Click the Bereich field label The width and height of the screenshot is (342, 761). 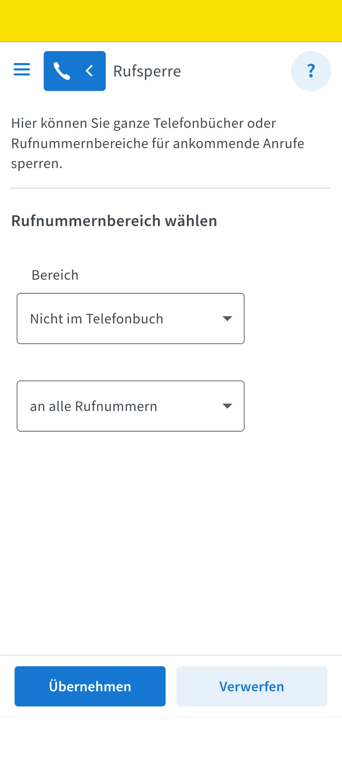point(55,275)
